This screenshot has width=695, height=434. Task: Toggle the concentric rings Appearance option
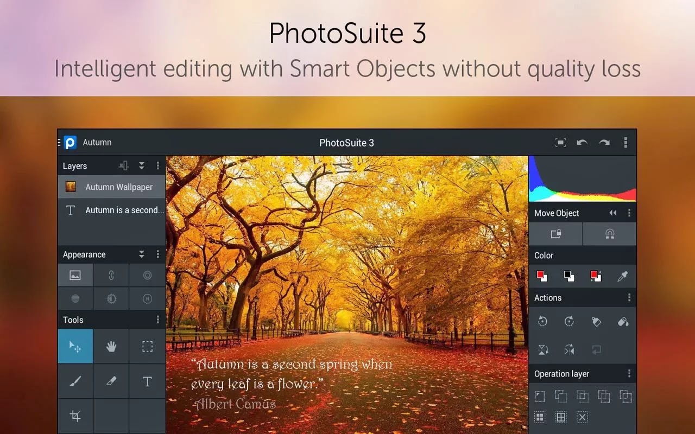click(147, 275)
